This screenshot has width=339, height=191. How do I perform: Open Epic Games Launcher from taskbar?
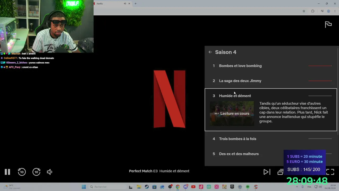point(232,187)
